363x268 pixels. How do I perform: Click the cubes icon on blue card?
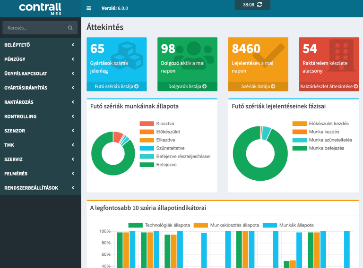click(129, 55)
